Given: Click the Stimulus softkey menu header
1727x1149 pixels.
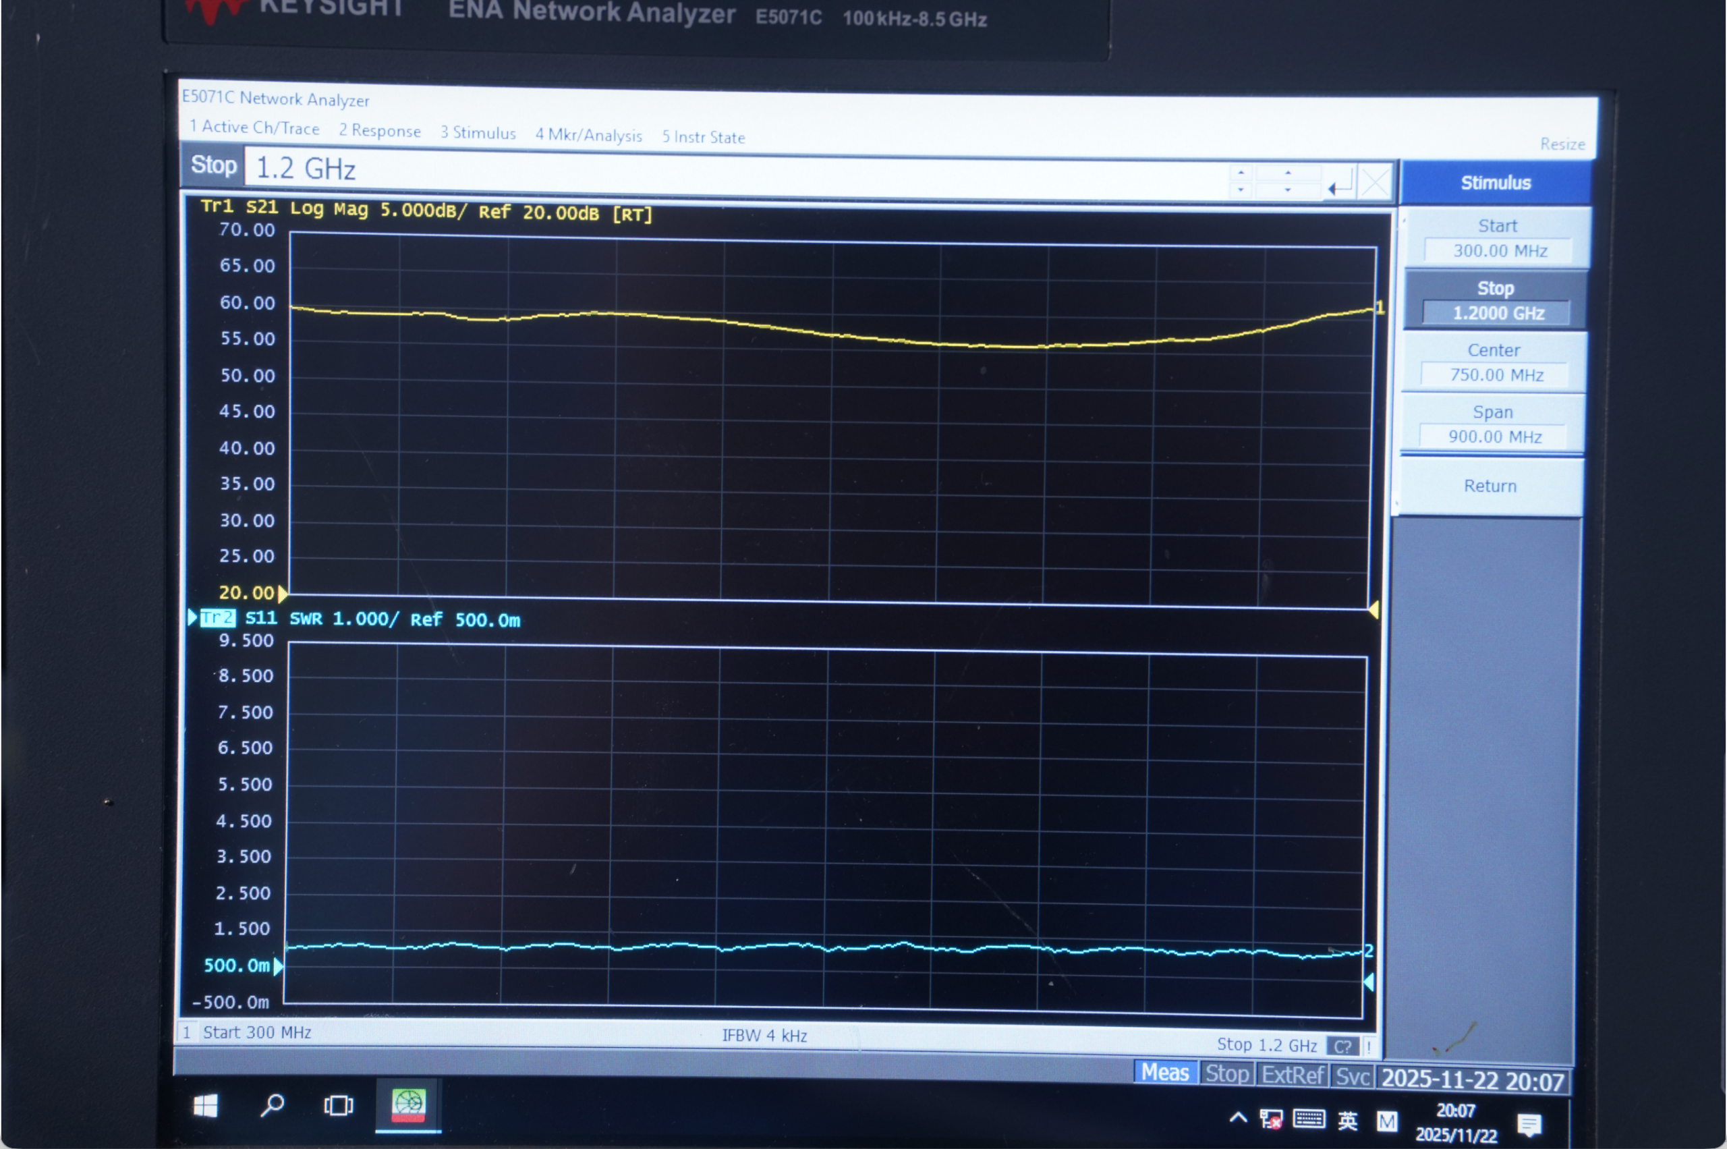Looking at the screenshot, I should pyautogui.click(x=1496, y=182).
